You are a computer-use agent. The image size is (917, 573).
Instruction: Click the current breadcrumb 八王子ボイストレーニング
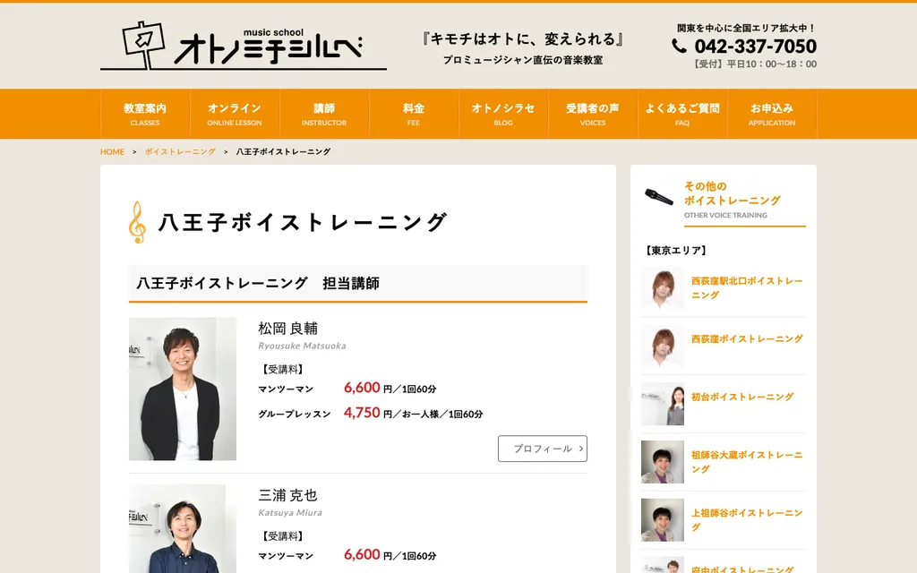coord(283,151)
